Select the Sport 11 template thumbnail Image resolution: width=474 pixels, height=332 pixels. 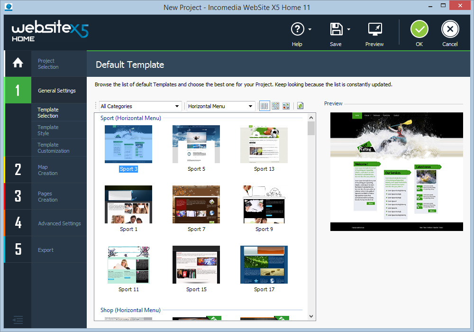pos(128,265)
